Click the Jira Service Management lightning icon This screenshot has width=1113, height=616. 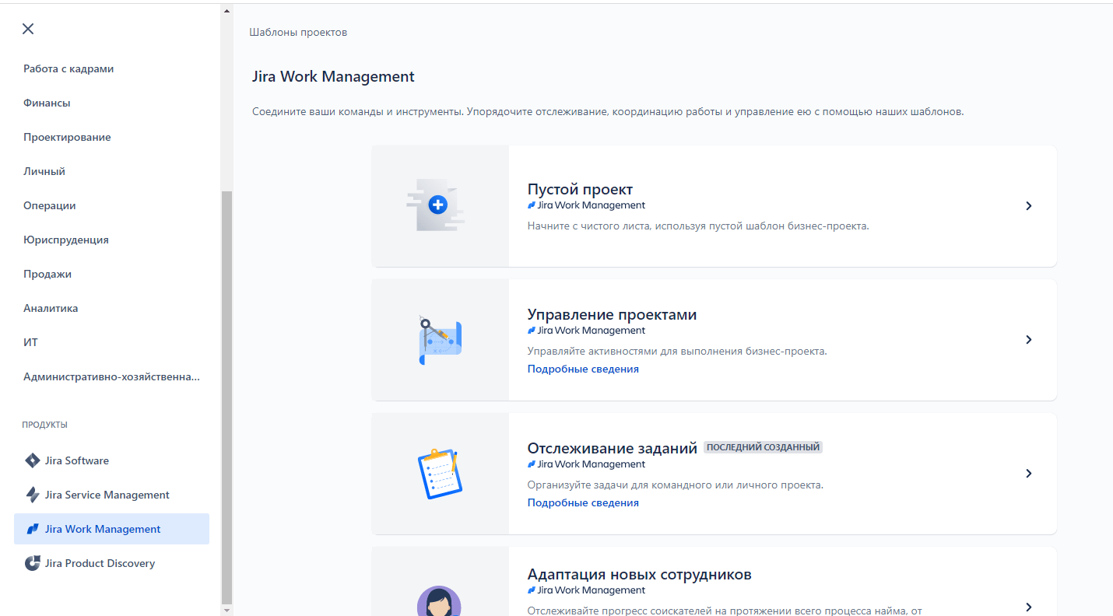[x=32, y=495]
